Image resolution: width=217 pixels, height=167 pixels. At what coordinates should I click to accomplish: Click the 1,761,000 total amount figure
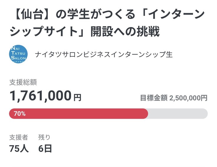[40, 96]
